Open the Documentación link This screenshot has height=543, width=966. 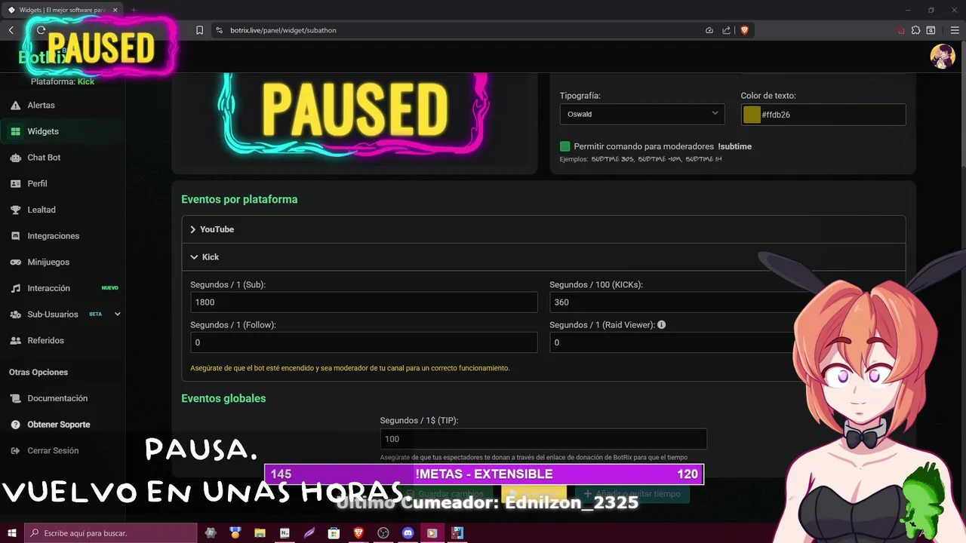pos(57,398)
